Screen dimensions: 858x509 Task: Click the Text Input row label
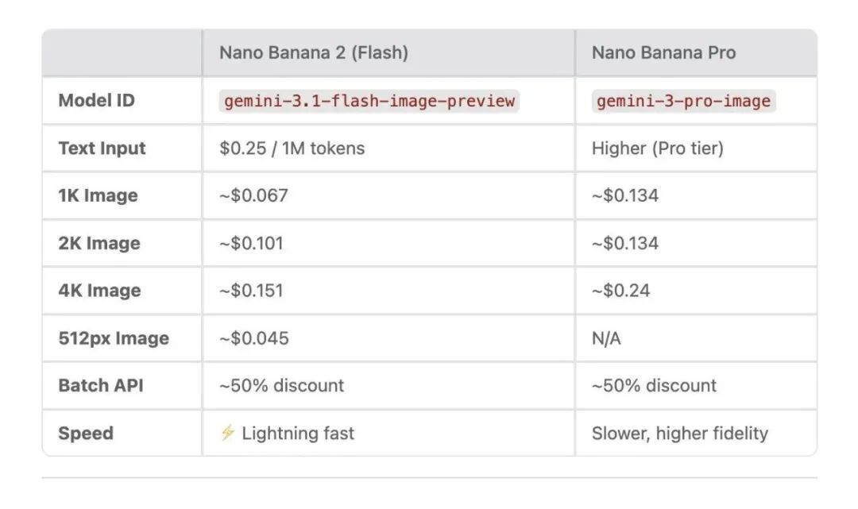102,148
